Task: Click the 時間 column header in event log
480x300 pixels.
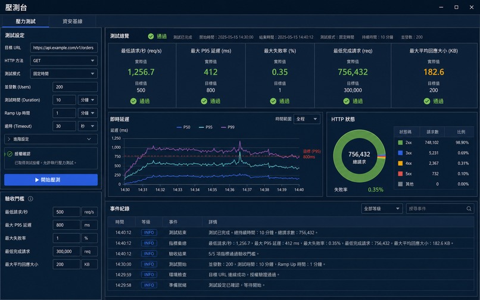Action: (120, 222)
